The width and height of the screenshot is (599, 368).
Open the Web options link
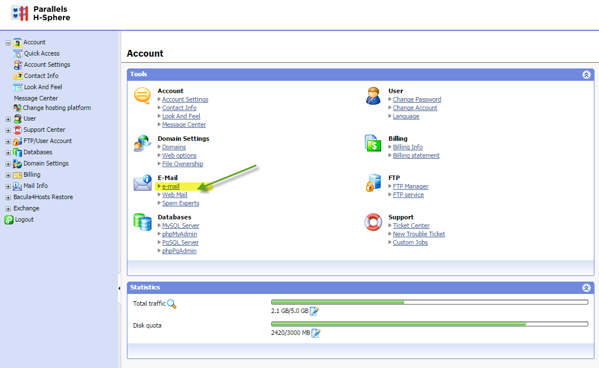pyautogui.click(x=179, y=155)
